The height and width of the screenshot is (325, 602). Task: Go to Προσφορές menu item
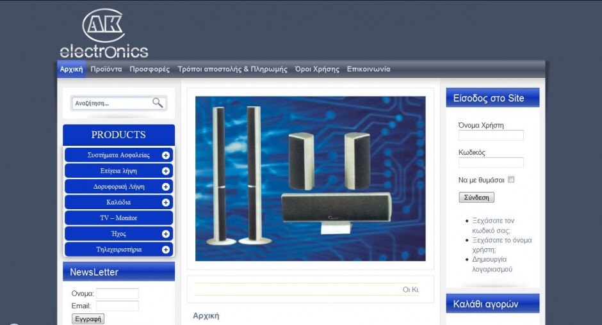click(x=150, y=69)
